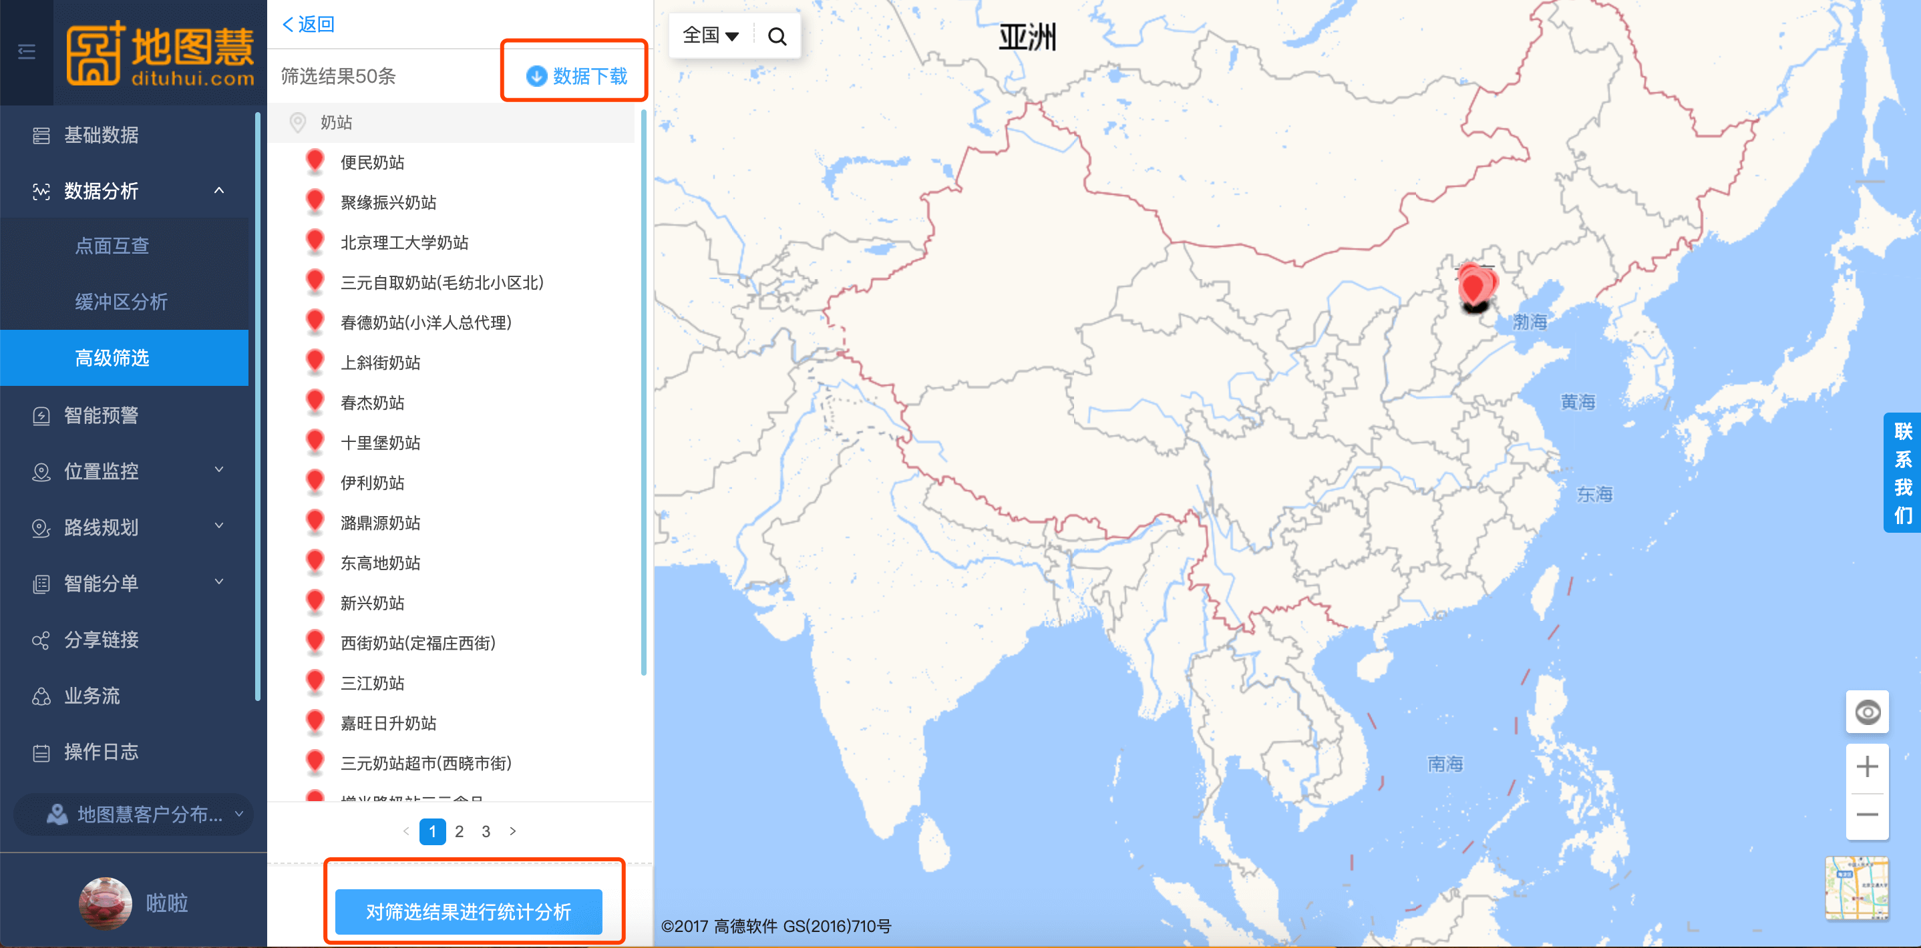Click the map type thumbnail in corner
The image size is (1921, 948).
1857,889
